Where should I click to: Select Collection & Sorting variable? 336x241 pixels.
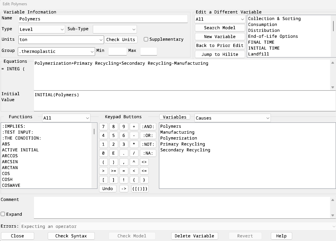pyautogui.click(x=274, y=19)
